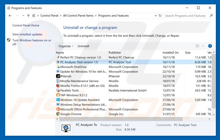Screen dimensions: 220x140
Task: Click the Google Inc. publisher cell
Action: pyautogui.click(x=116, y=114)
